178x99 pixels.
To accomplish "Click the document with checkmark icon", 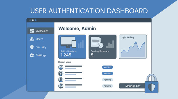I will (x=97, y=42).
